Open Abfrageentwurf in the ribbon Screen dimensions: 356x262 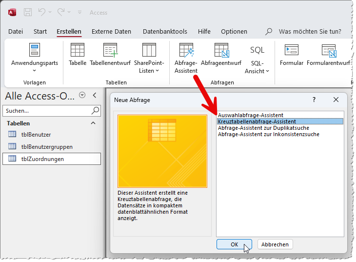click(x=221, y=50)
